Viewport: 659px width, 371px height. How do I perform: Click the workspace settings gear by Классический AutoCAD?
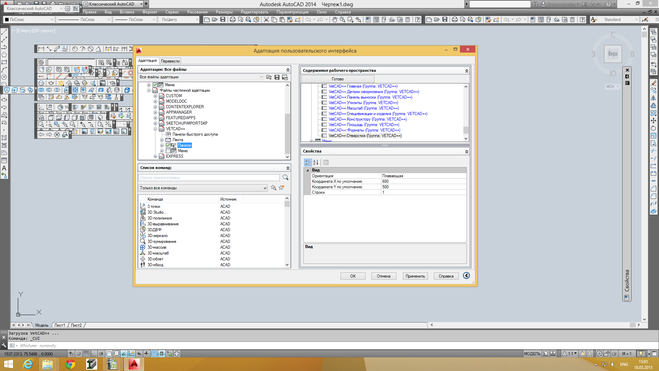click(68, 8)
